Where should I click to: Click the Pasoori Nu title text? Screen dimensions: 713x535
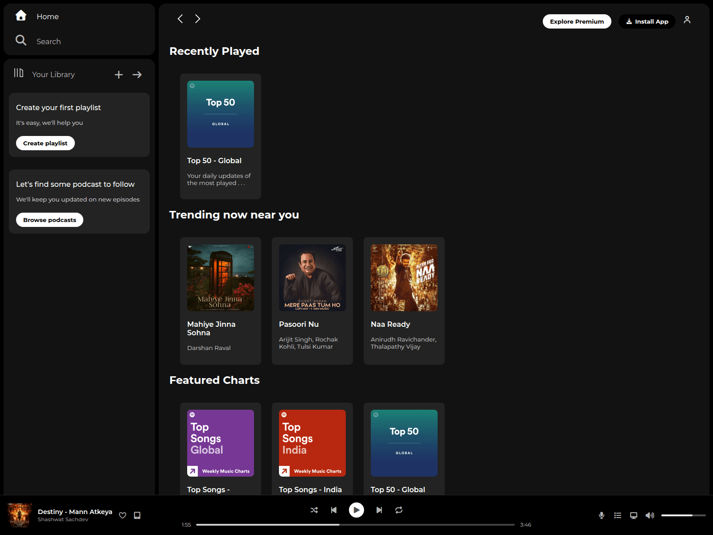pyautogui.click(x=299, y=324)
